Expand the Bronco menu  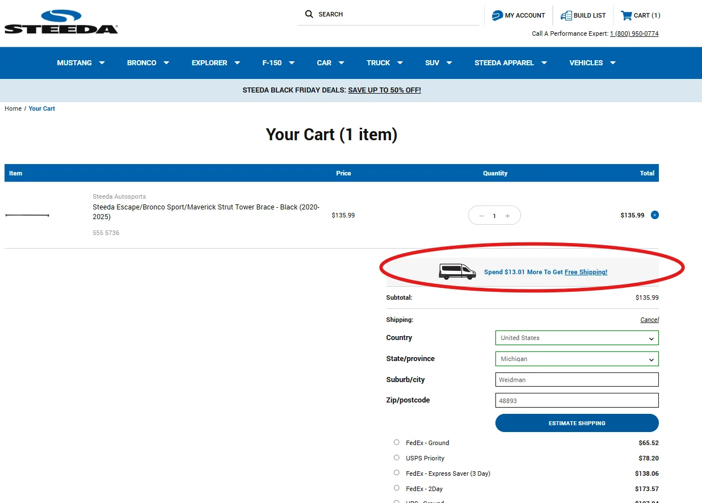148,63
